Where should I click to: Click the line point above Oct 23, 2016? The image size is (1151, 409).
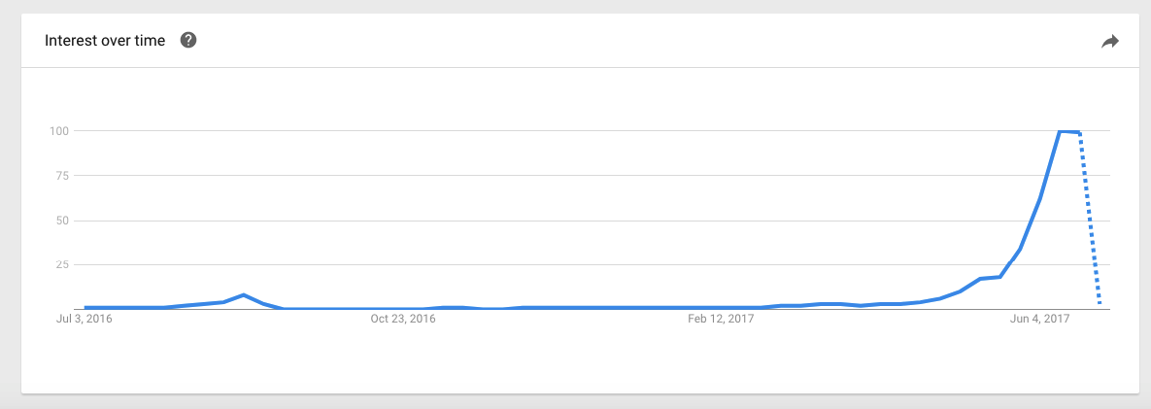tap(402, 309)
